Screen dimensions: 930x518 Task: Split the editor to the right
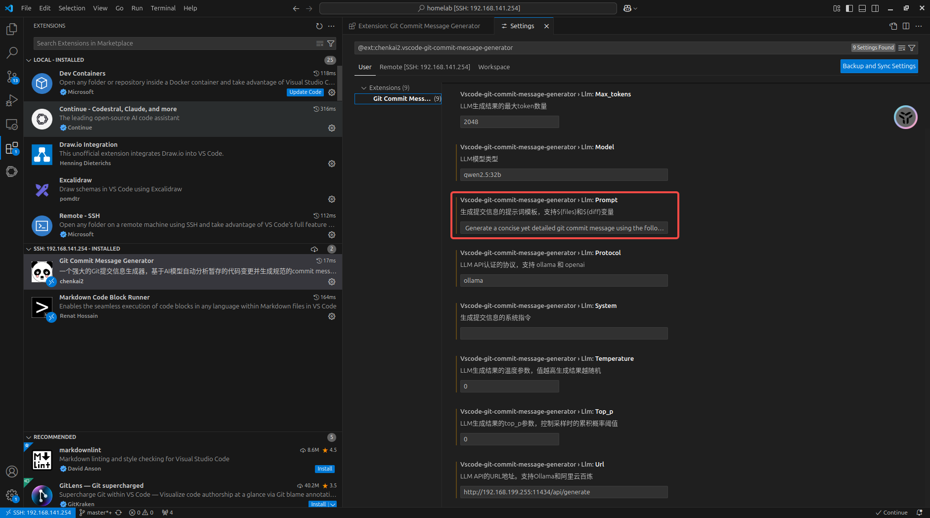(x=906, y=26)
